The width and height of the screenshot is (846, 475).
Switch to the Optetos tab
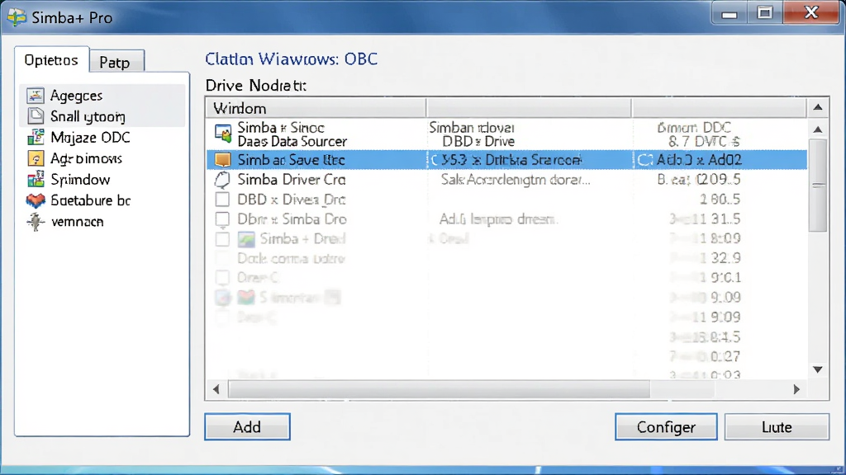coord(51,59)
